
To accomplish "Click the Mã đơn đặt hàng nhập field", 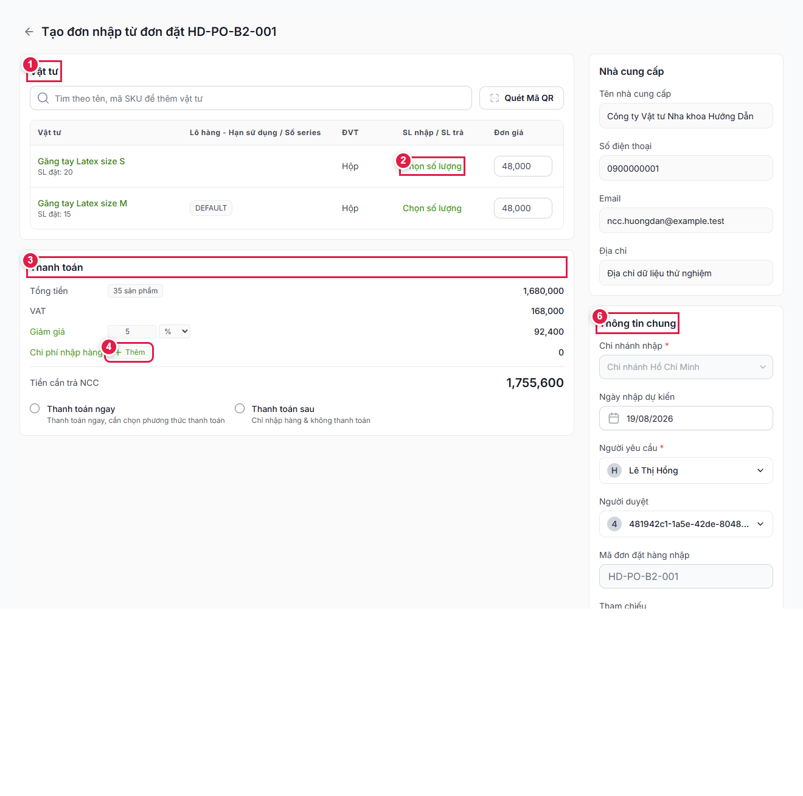I will tap(686, 576).
